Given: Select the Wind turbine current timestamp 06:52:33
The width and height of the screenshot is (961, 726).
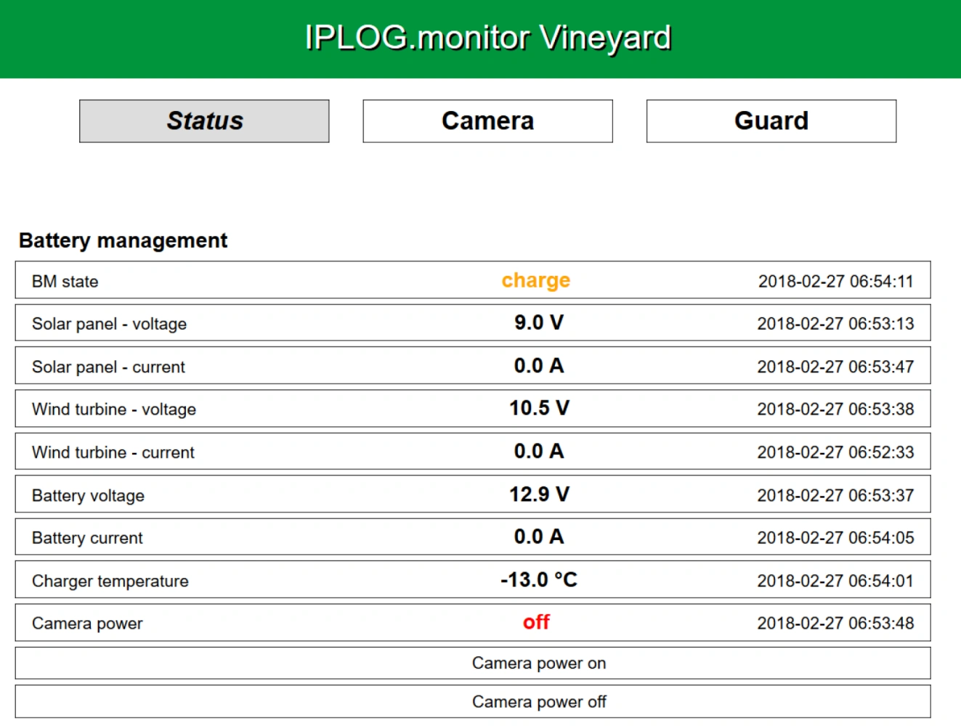Looking at the screenshot, I should [x=835, y=452].
